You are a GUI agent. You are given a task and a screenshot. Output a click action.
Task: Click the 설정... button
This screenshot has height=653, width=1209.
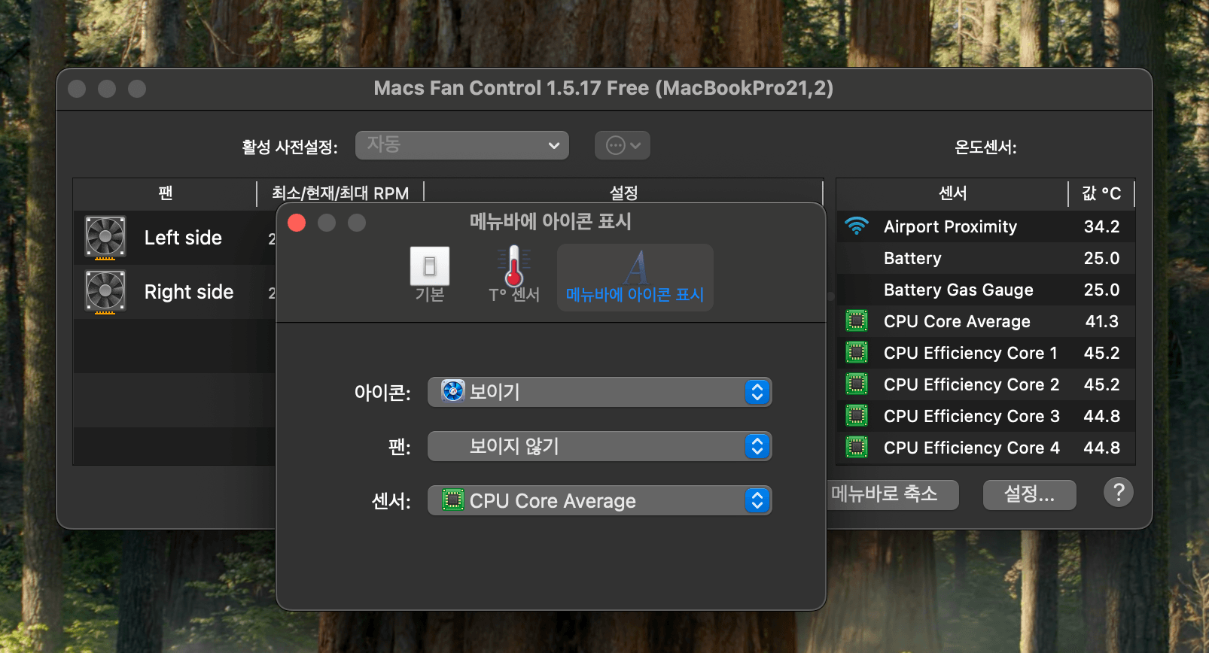tap(1030, 494)
